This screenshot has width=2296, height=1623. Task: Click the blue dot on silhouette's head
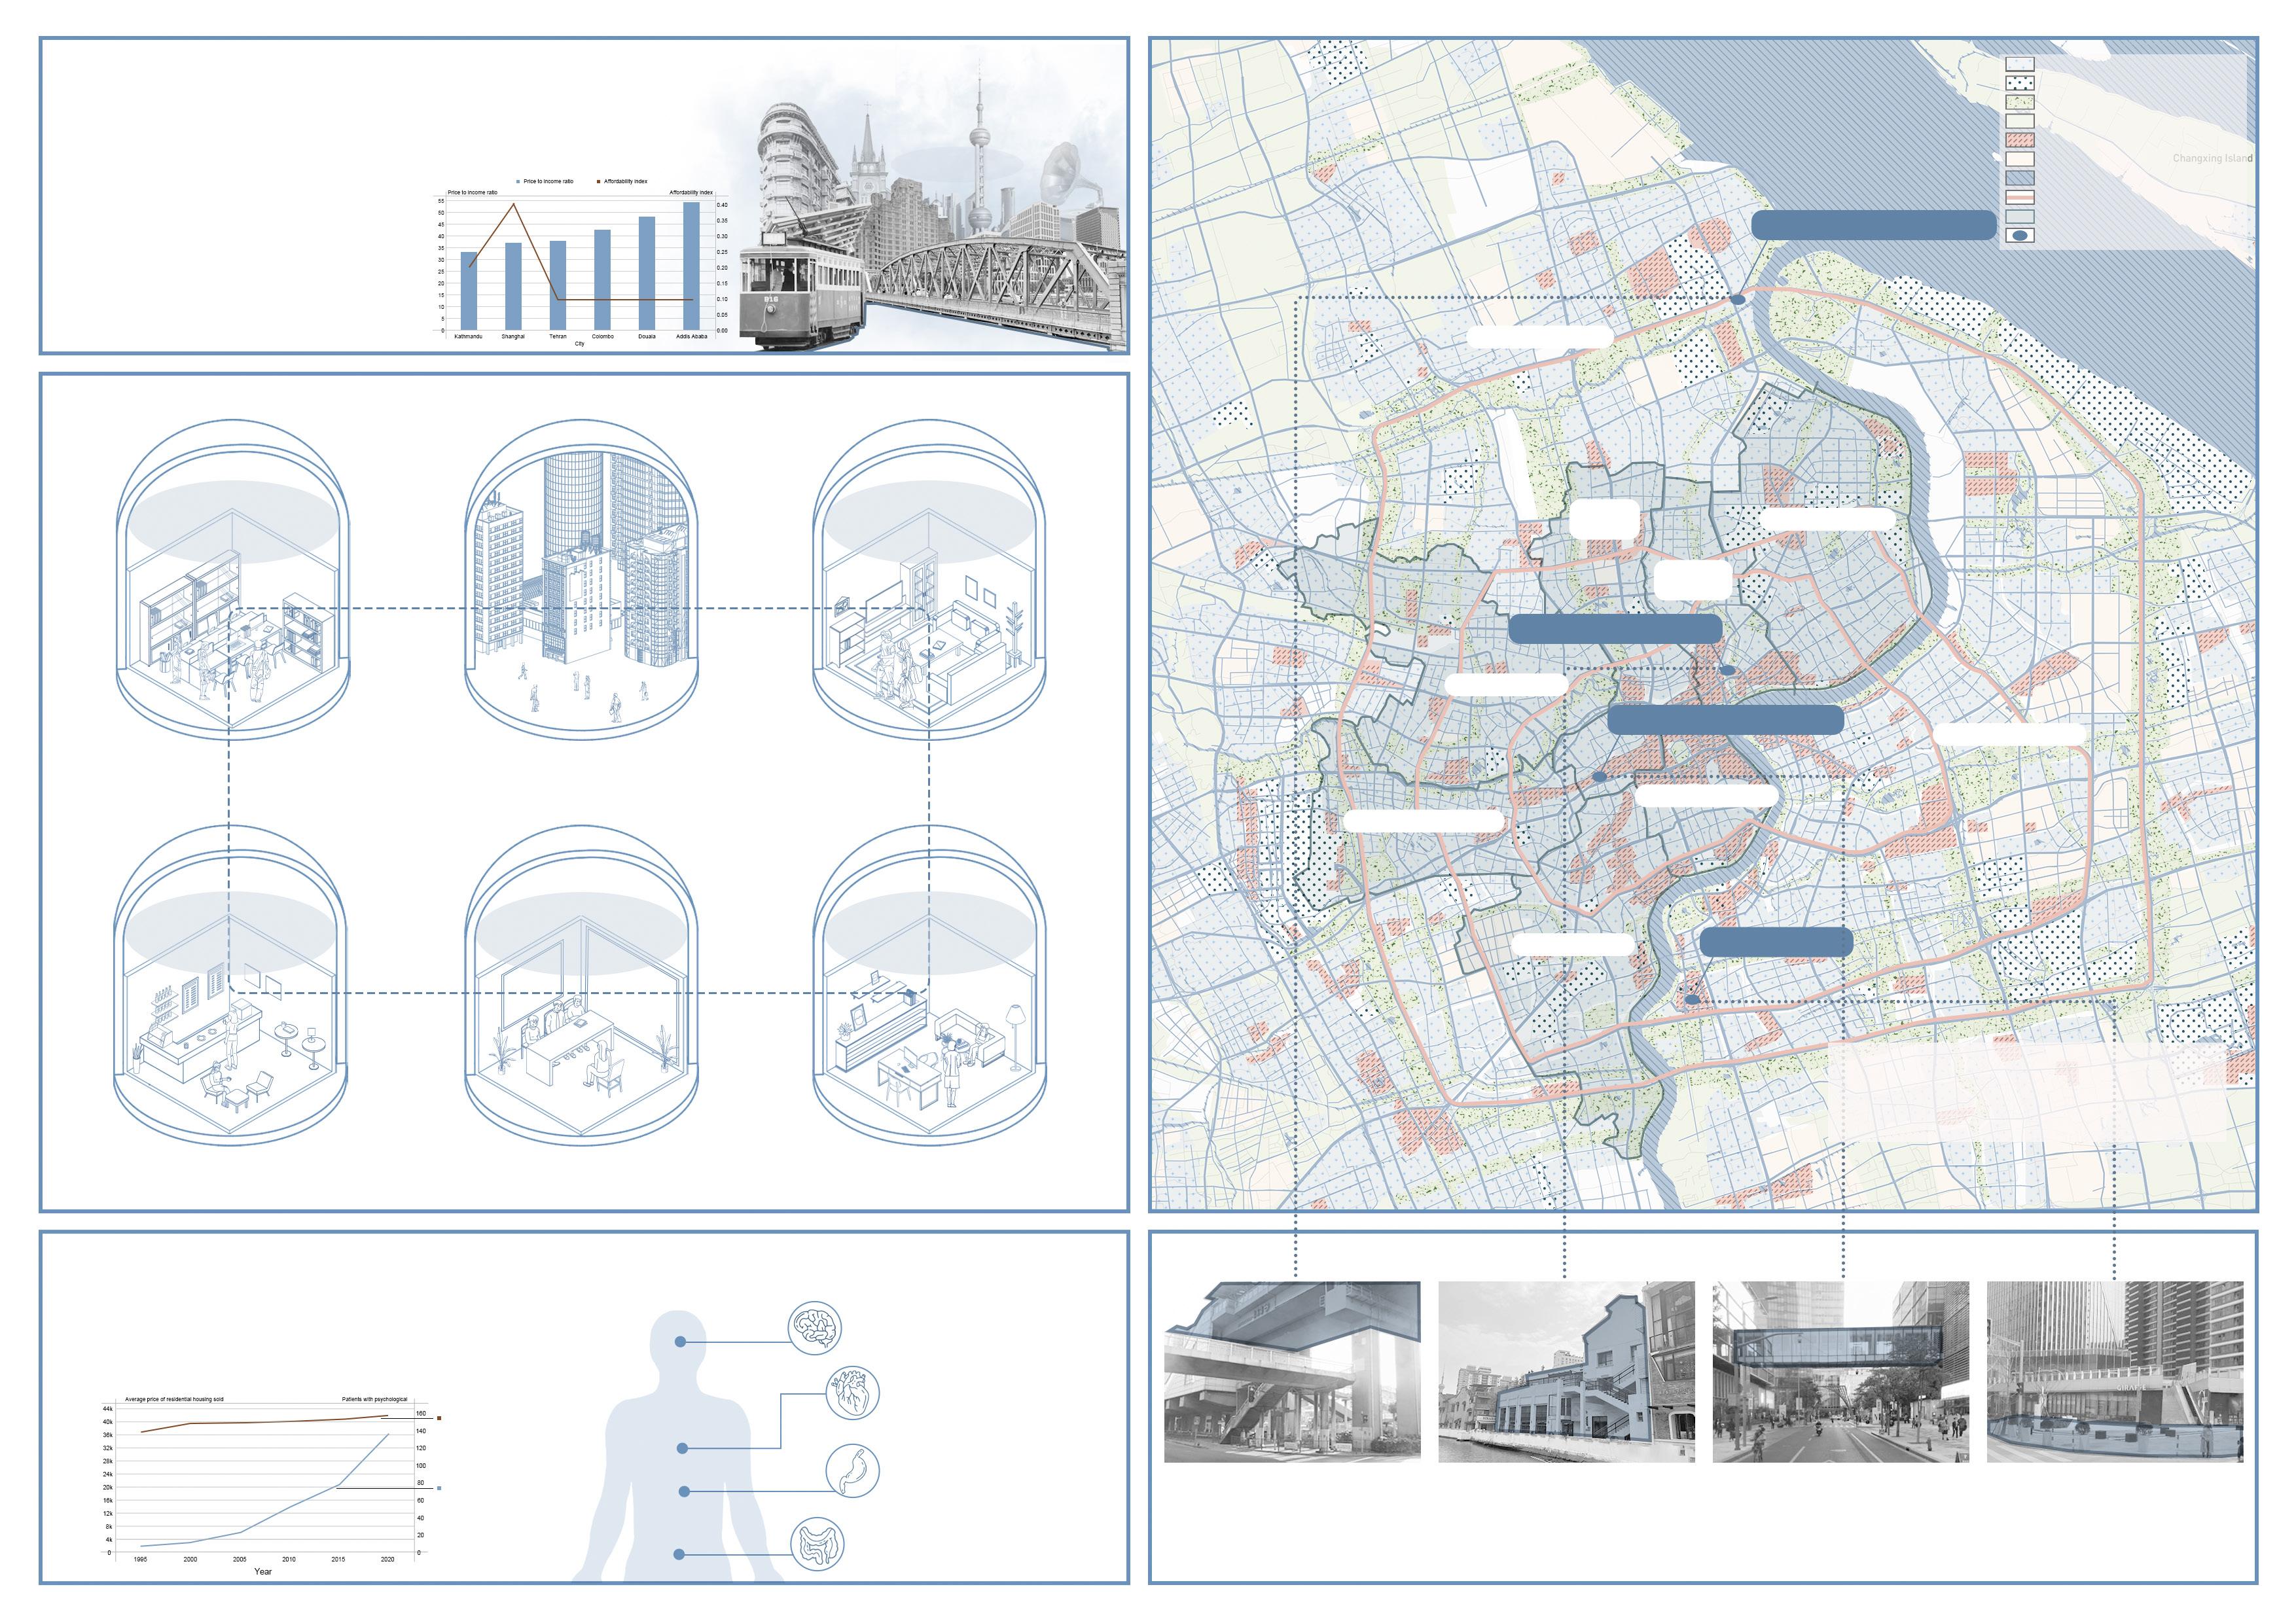pyautogui.click(x=680, y=1342)
